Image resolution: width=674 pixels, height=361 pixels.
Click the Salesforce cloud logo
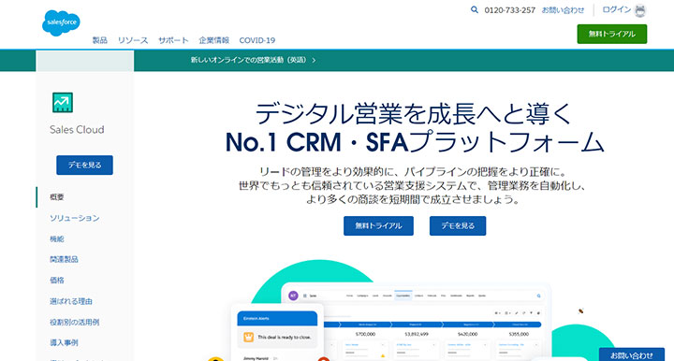pyautogui.click(x=61, y=22)
